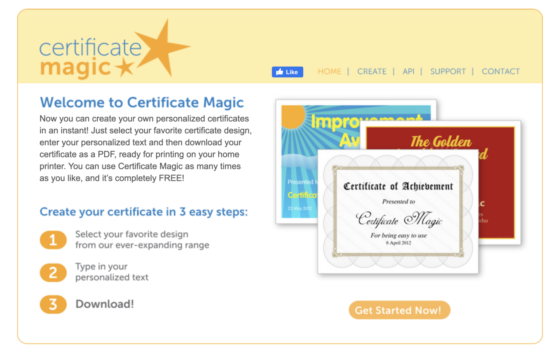Click the Facebook Like button
The width and height of the screenshot is (560, 355).
pos(288,72)
